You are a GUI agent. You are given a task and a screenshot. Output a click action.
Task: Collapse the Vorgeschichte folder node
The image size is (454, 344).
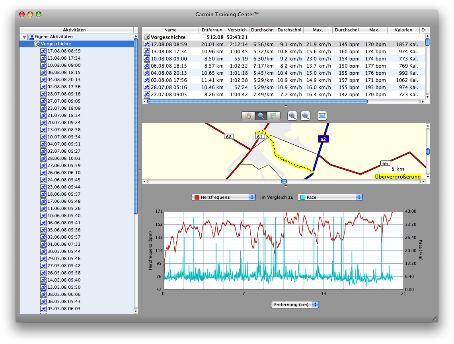click(31, 44)
